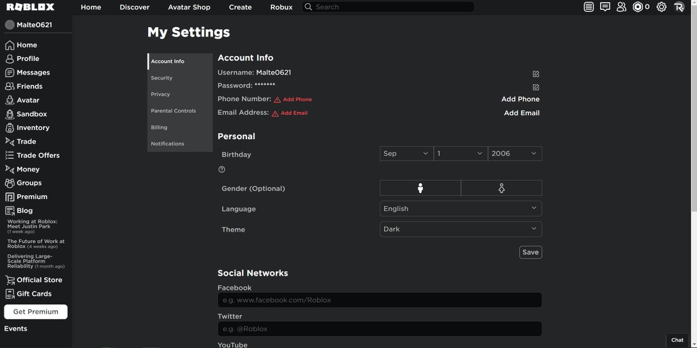Open blog post Delivering Large-Scale Platform Reliability
697x348 pixels.
(x=35, y=261)
